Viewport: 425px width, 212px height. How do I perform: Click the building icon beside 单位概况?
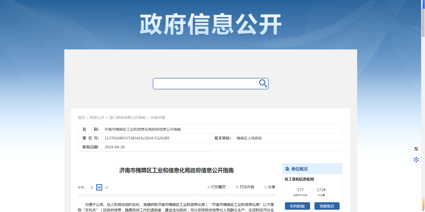pos(287,169)
